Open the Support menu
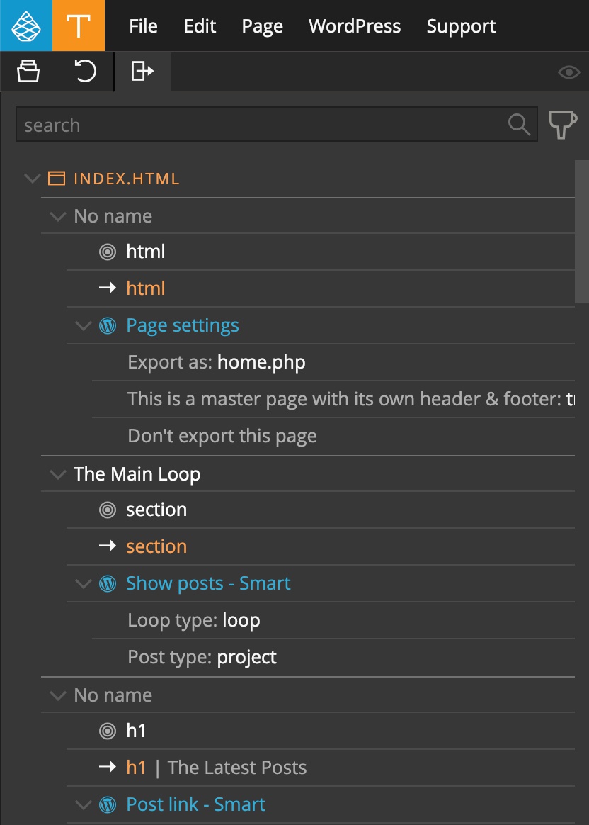The height and width of the screenshot is (825, 589). click(461, 26)
